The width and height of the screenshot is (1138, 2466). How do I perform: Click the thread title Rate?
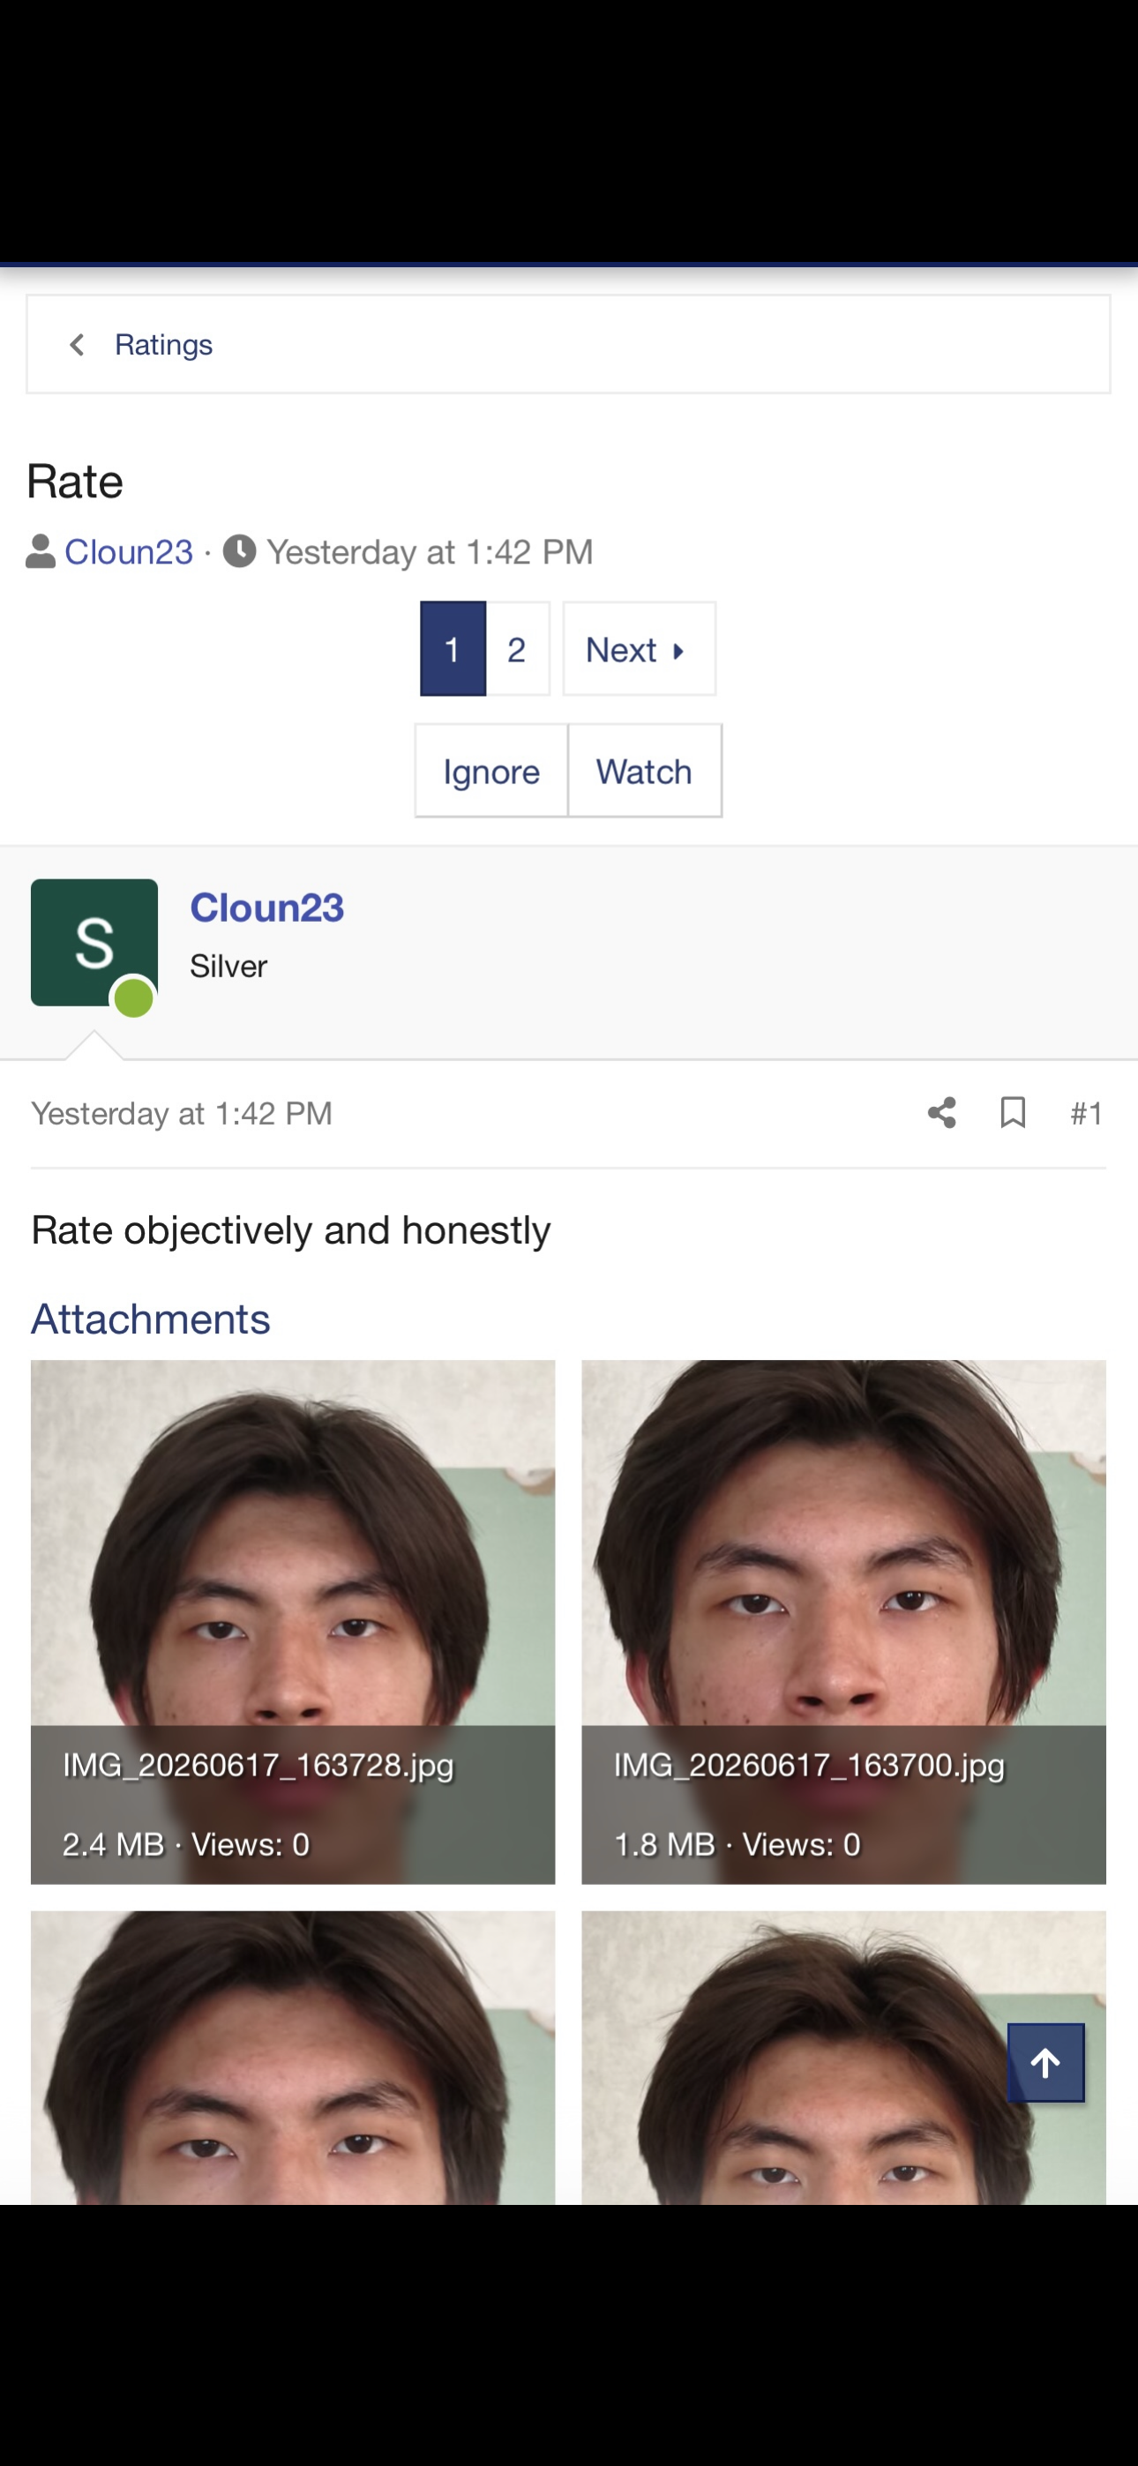(75, 482)
